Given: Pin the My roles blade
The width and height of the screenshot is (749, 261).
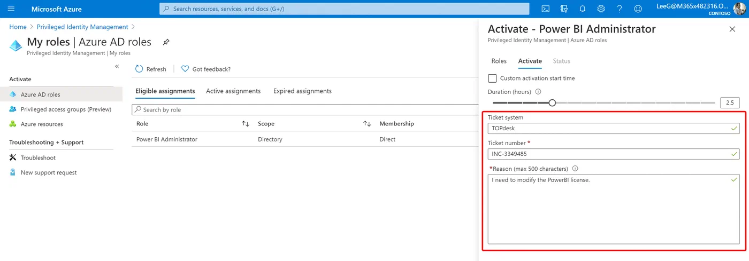Looking at the screenshot, I should (x=166, y=42).
